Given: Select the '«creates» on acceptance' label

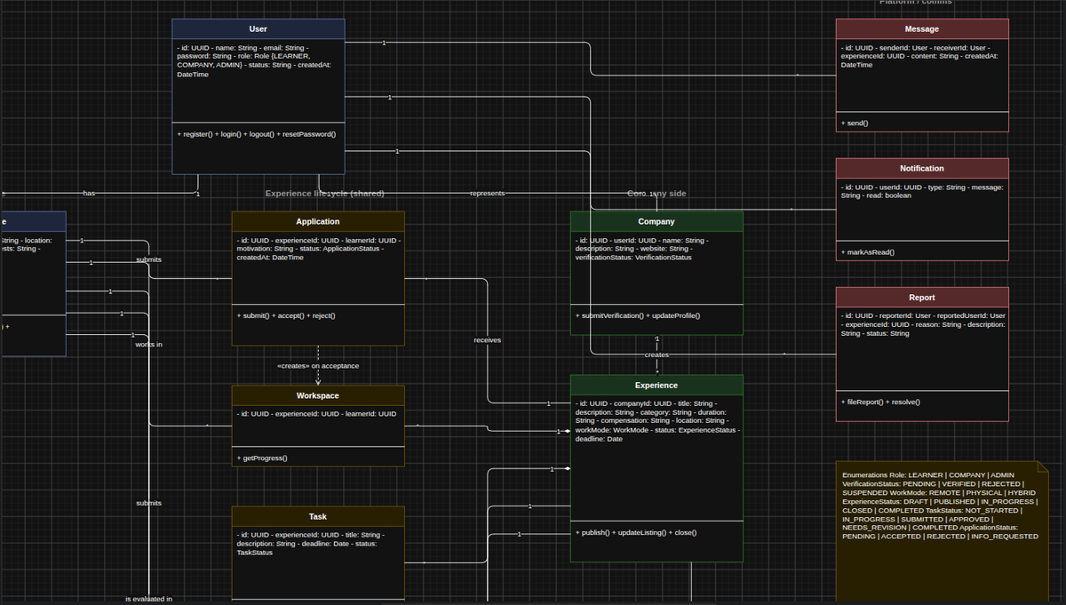Looking at the screenshot, I should [x=318, y=365].
